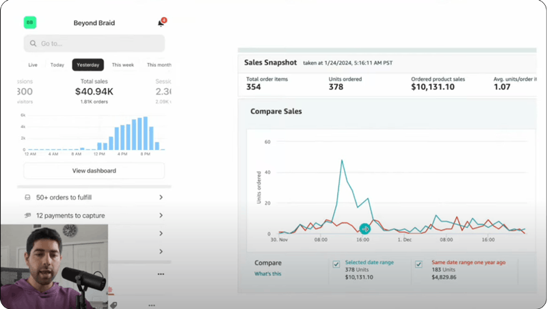Image resolution: width=547 pixels, height=309 pixels.
Task: Select the Live tab
Action: (x=33, y=65)
